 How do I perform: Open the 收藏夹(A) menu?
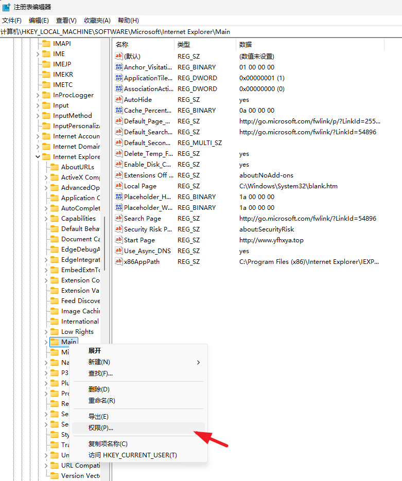(x=97, y=21)
